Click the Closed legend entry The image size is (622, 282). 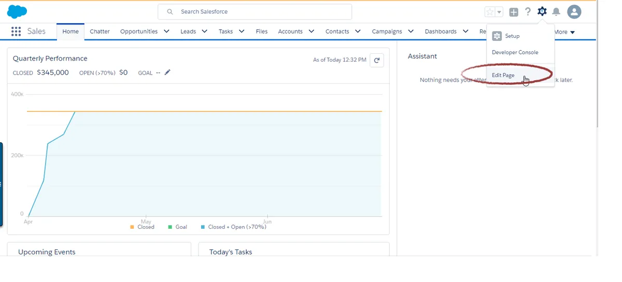coord(142,227)
